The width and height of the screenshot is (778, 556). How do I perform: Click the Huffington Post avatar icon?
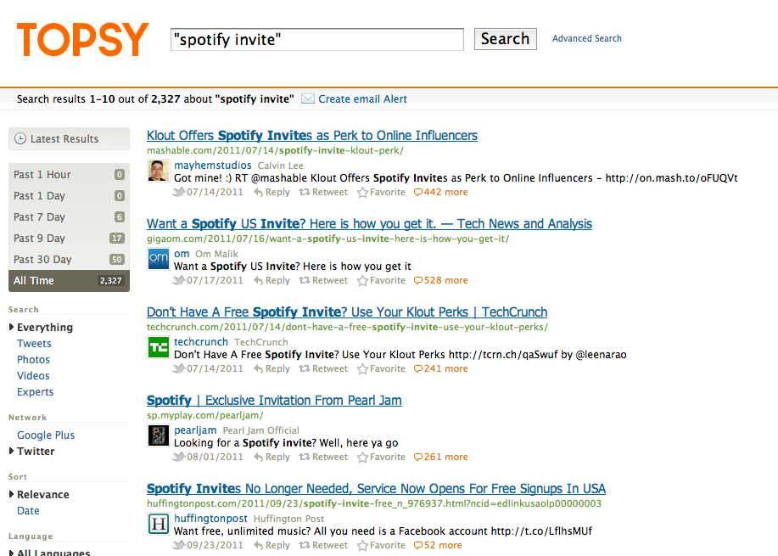pos(158,524)
